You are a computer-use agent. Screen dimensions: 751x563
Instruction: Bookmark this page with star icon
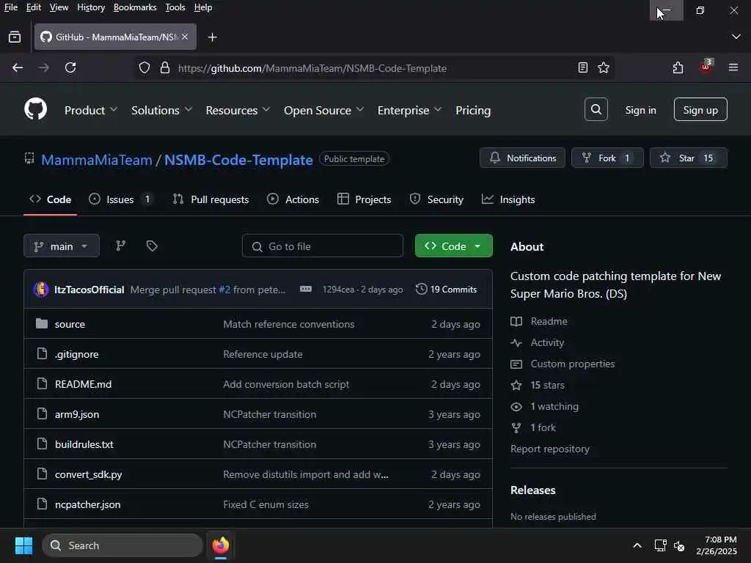(x=604, y=68)
